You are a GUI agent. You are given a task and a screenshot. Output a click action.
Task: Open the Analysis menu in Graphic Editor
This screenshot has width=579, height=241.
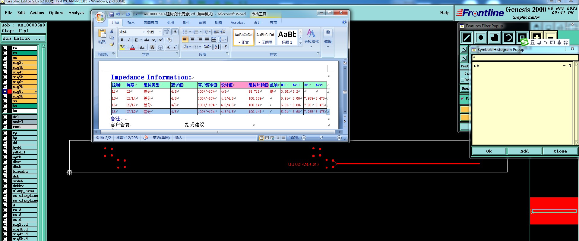coord(76,13)
